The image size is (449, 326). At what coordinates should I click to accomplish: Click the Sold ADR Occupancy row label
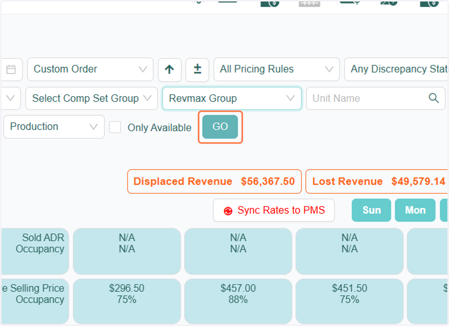pyautogui.click(x=36, y=251)
